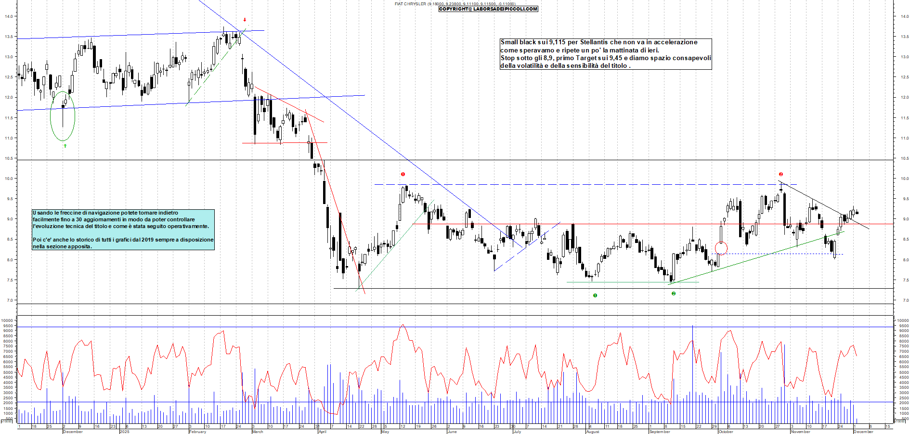Click the red ❶ marker above the May peak

tap(403, 174)
